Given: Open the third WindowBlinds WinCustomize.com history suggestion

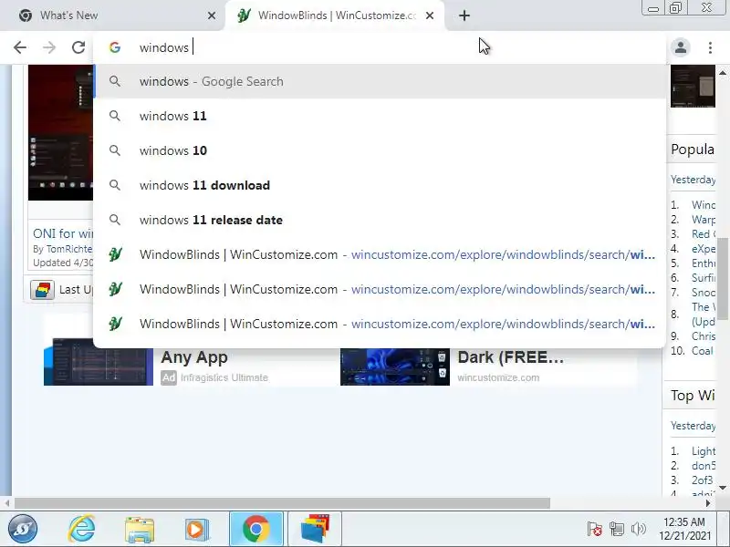Looking at the screenshot, I should pos(380,324).
